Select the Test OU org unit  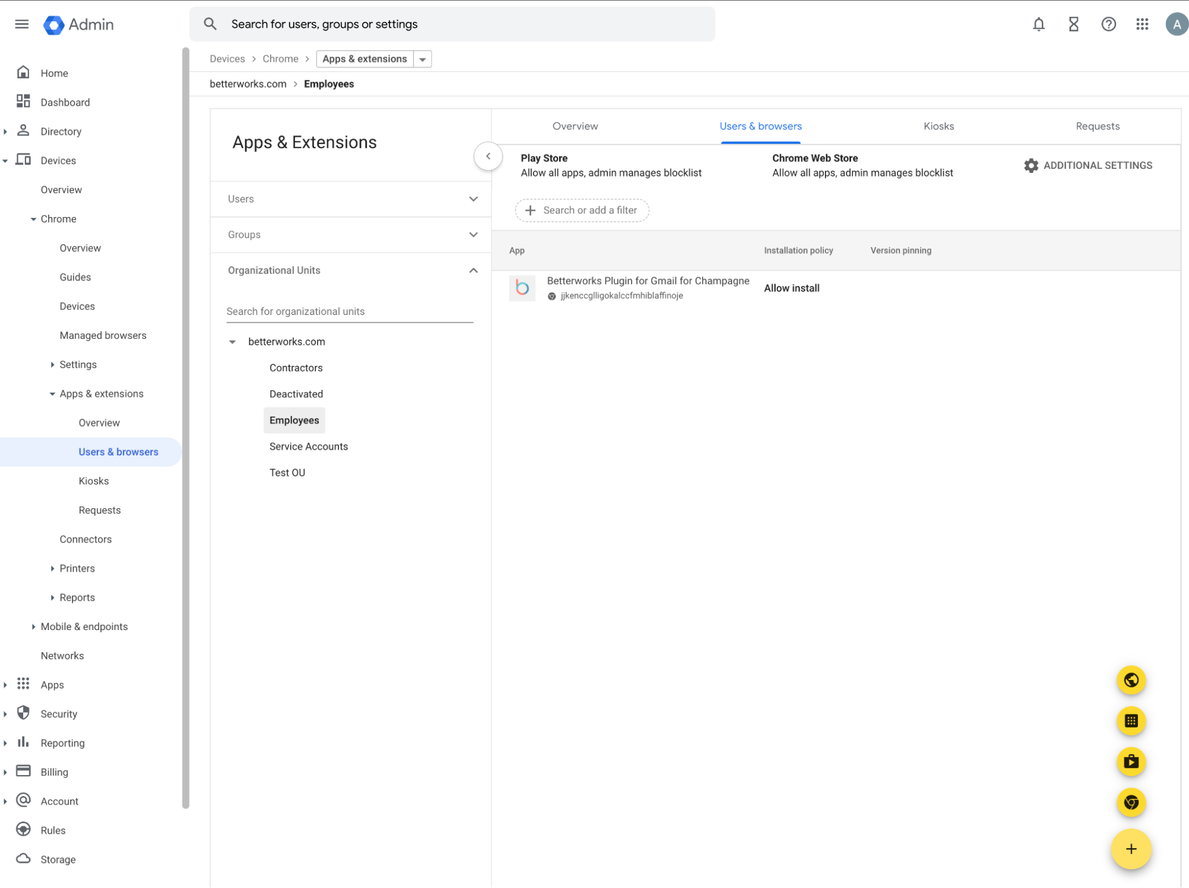pyautogui.click(x=287, y=473)
